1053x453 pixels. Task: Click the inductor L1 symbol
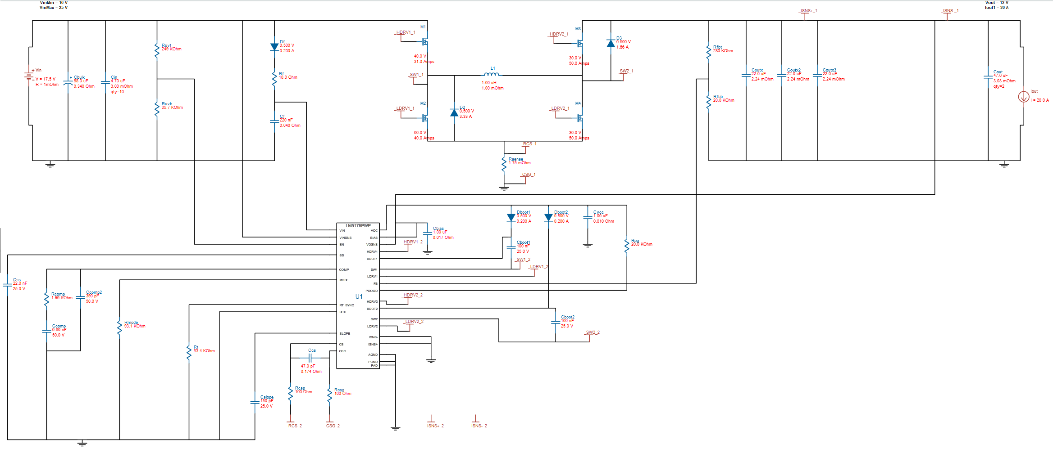[492, 75]
